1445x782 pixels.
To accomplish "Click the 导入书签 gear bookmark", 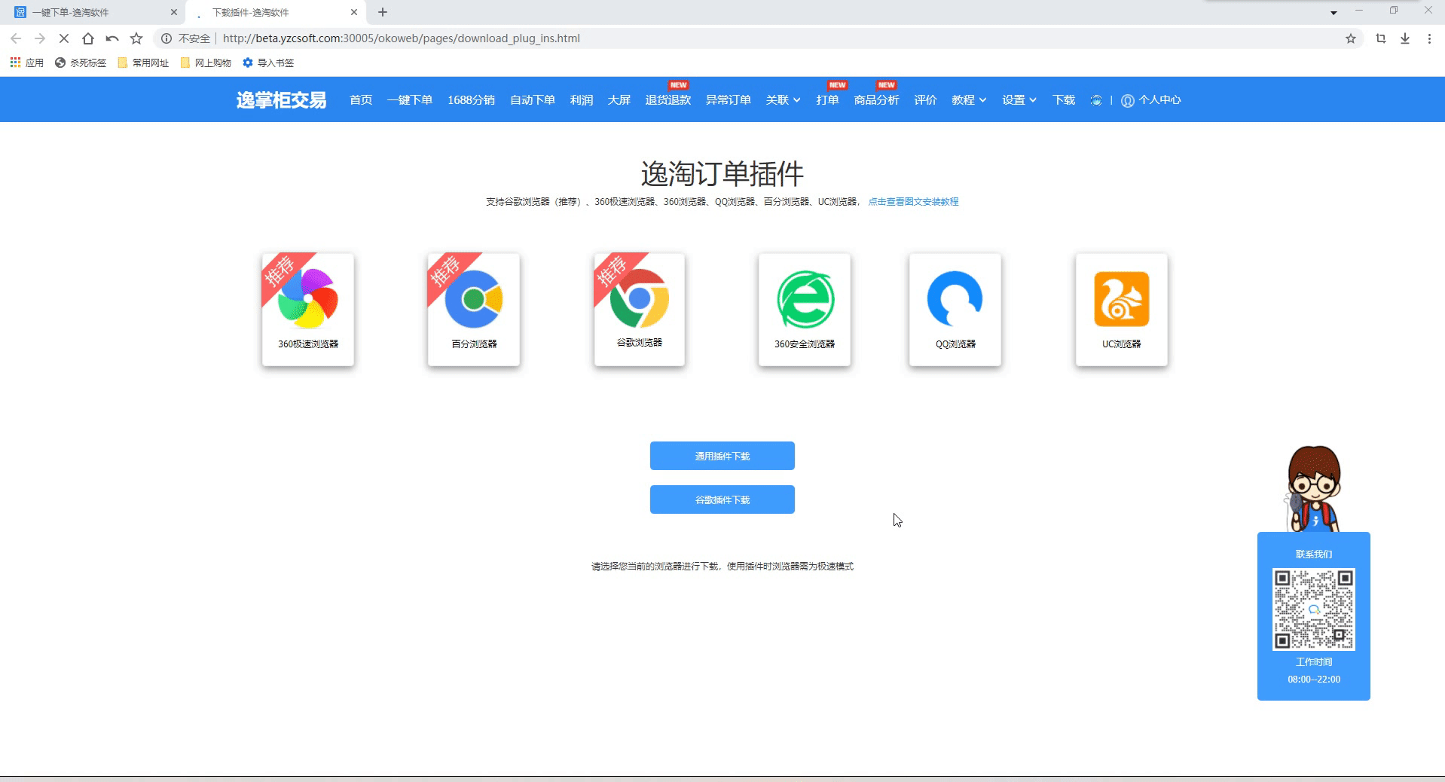I will point(268,63).
